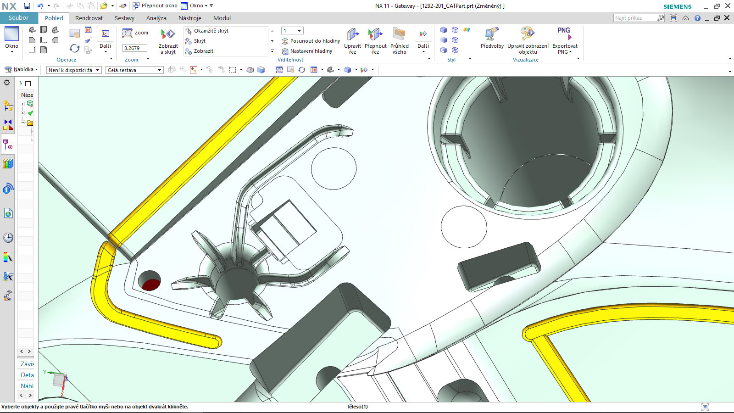Open the Assembly Navigator sidebar icon
The height and width of the screenshot is (413, 734).
click(x=8, y=106)
